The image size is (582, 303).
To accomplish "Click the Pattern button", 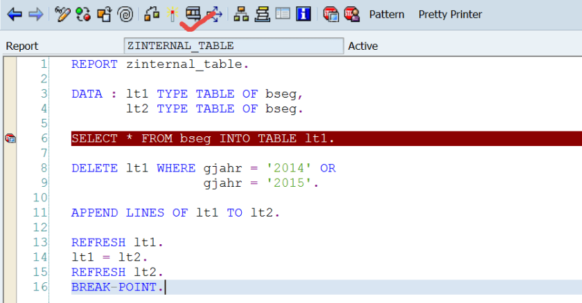I will [x=387, y=15].
